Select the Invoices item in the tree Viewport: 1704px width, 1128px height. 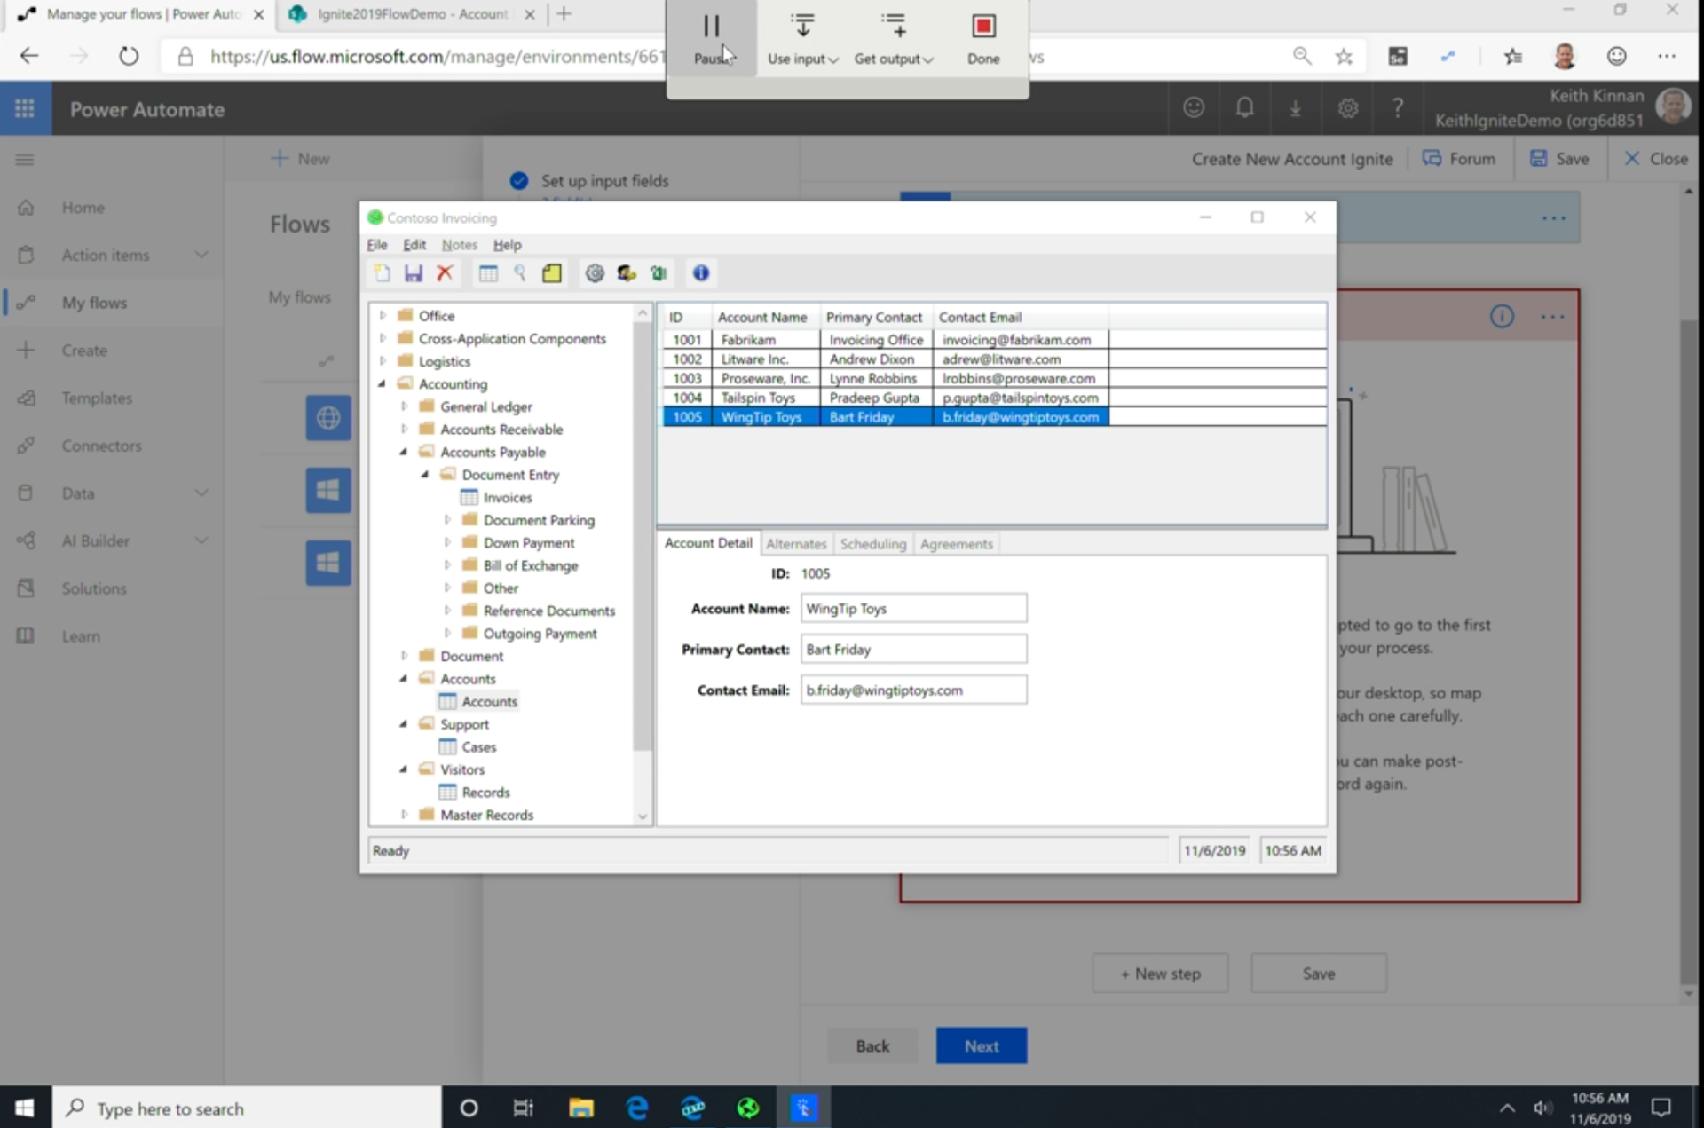coord(508,498)
